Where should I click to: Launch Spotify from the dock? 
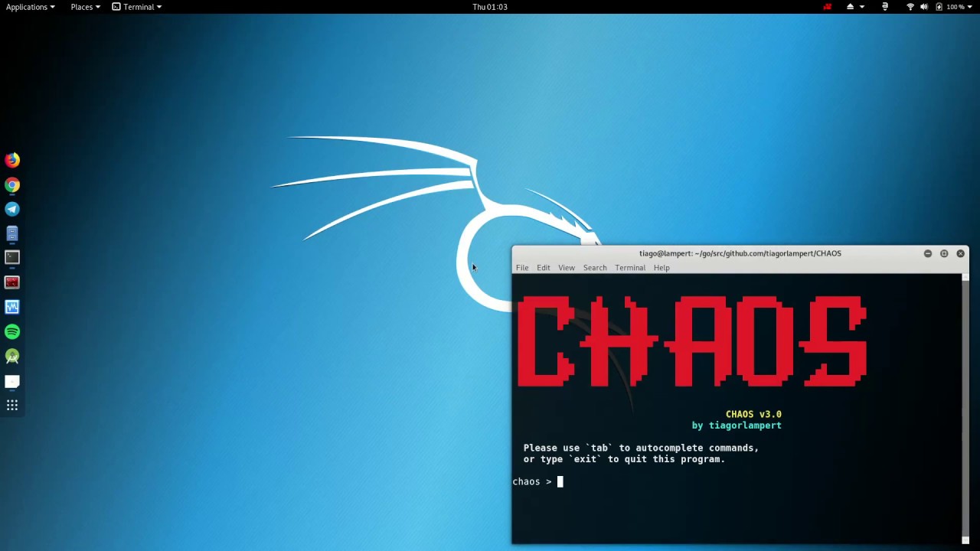click(x=12, y=331)
